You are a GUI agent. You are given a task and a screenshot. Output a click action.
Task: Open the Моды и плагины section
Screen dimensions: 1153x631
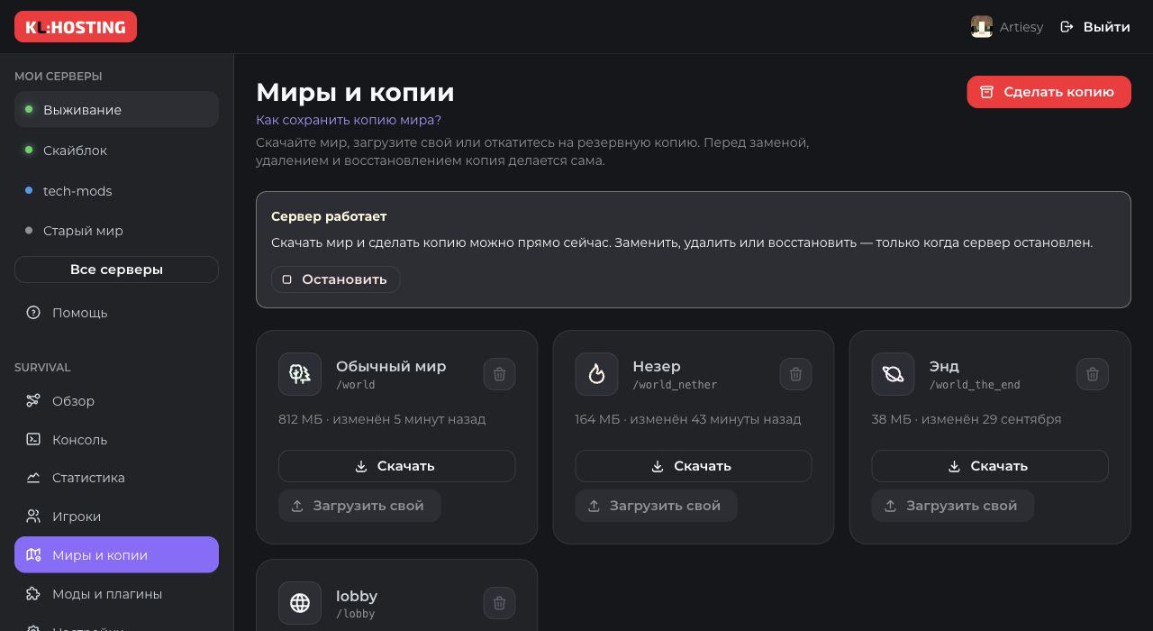point(116,594)
